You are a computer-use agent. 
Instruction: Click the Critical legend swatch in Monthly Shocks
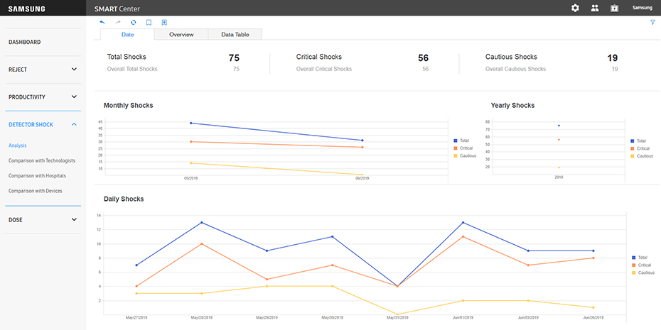[456, 148]
